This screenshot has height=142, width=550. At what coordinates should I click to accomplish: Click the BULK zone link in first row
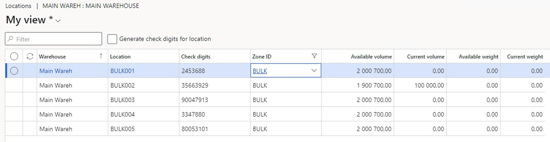pyautogui.click(x=260, y=71)
